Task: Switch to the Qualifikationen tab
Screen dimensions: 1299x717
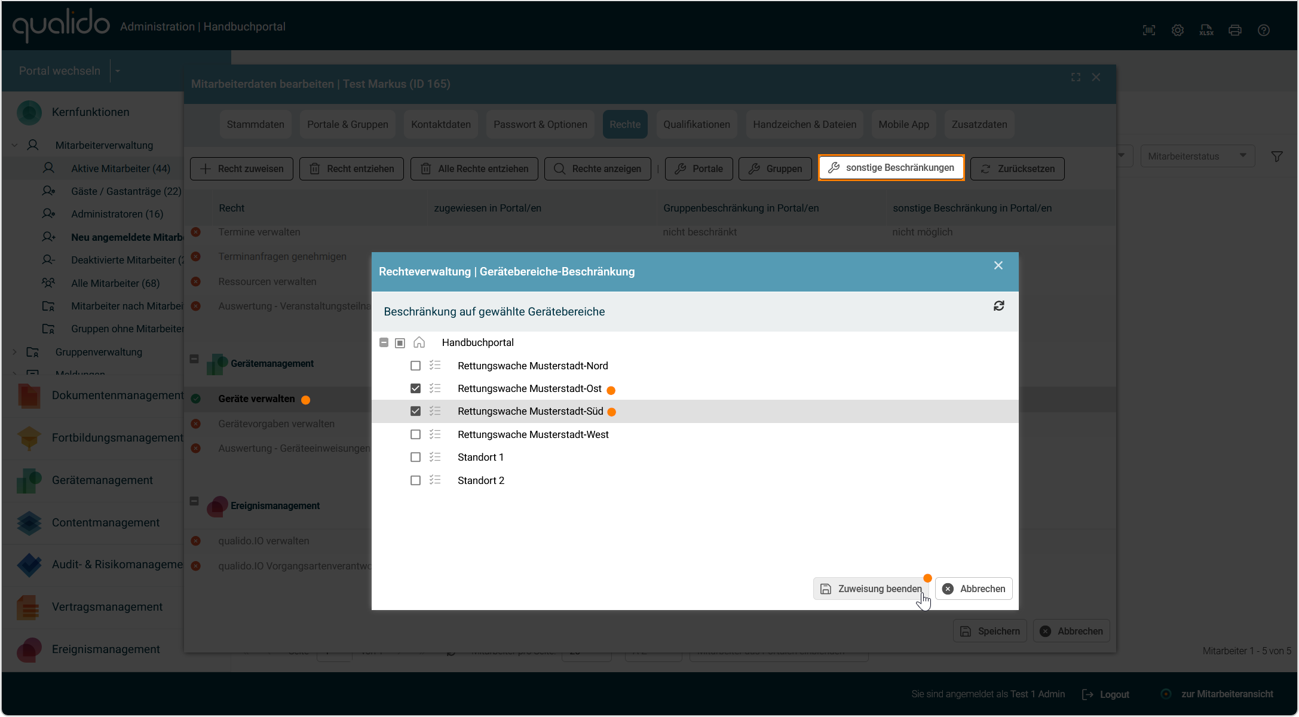Action: (696, 124)
